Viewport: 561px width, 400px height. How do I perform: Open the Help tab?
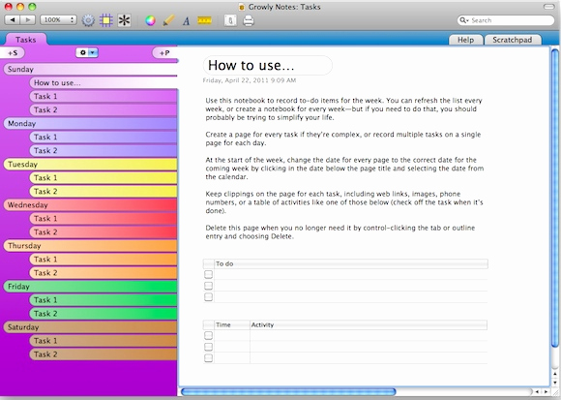tap(466, 40)
